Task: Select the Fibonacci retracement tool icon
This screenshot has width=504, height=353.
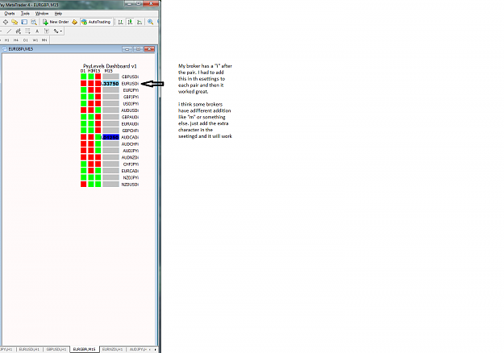Action: click(27, 31)
